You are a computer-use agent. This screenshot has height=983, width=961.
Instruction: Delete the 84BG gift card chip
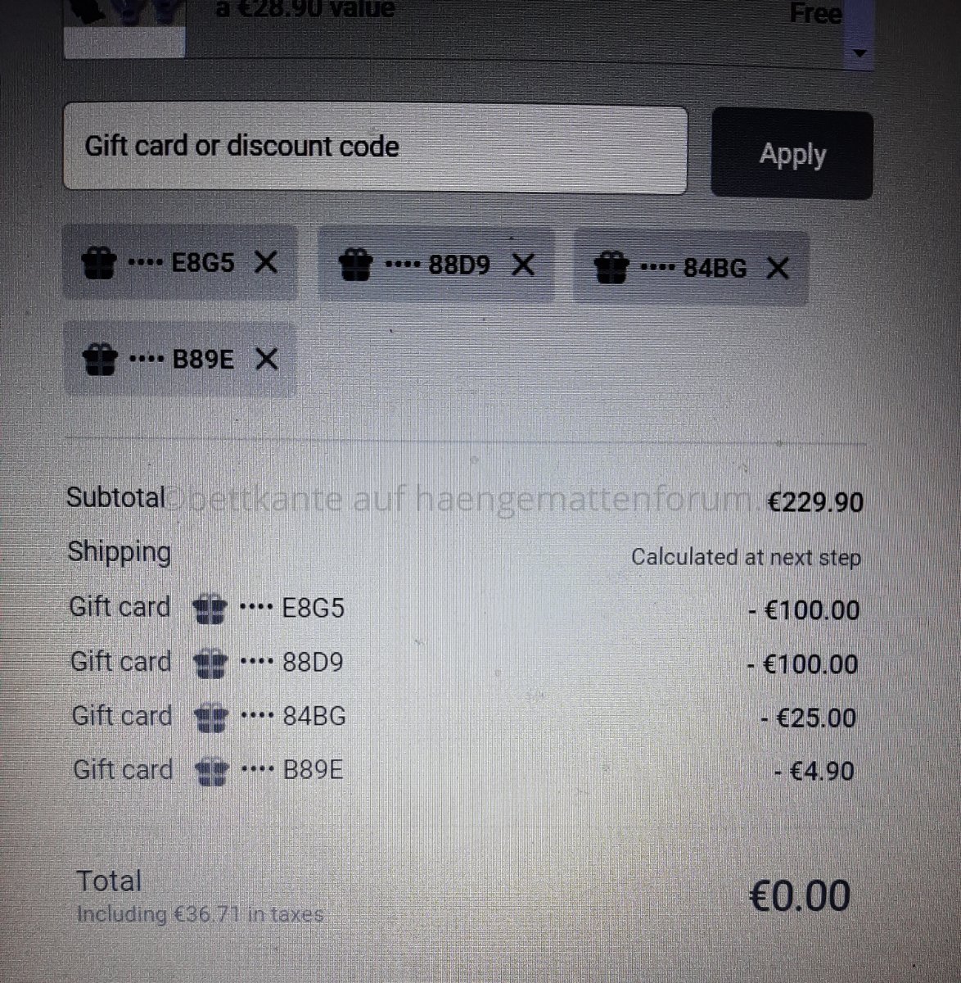click(778, 268)
